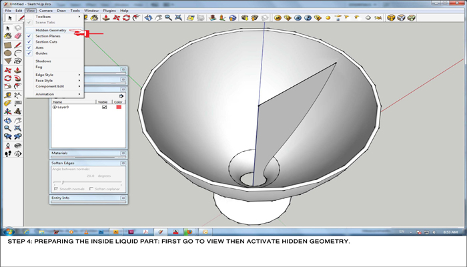Screen dimensions: 467x267
Task: Open the Toolbars submenu
Action: coord(43,17)
